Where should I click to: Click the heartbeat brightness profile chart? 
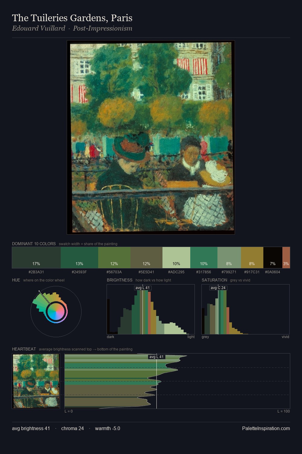(x=177, y=381)
